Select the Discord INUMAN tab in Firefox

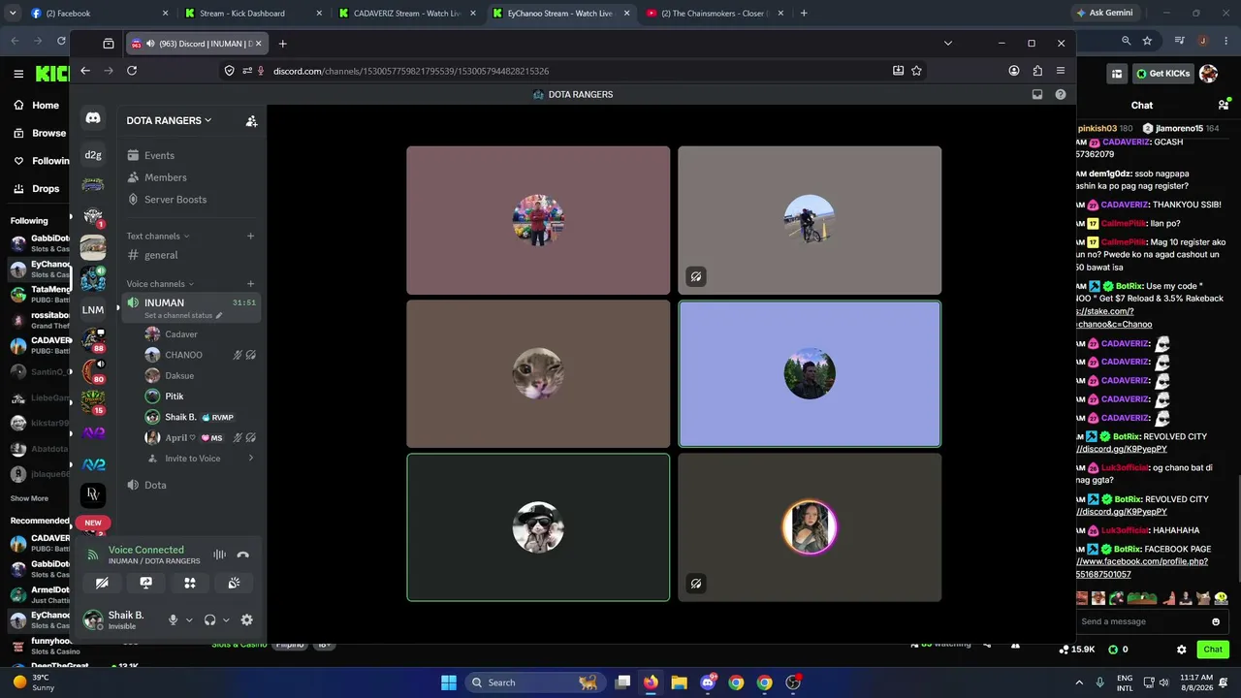pos(198,44)
